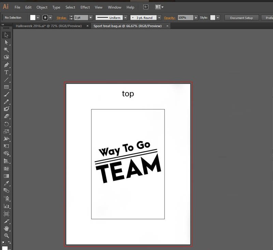Screen dimensions: 273x250
Task: Select the Pen tool
Action: [6, 65]
